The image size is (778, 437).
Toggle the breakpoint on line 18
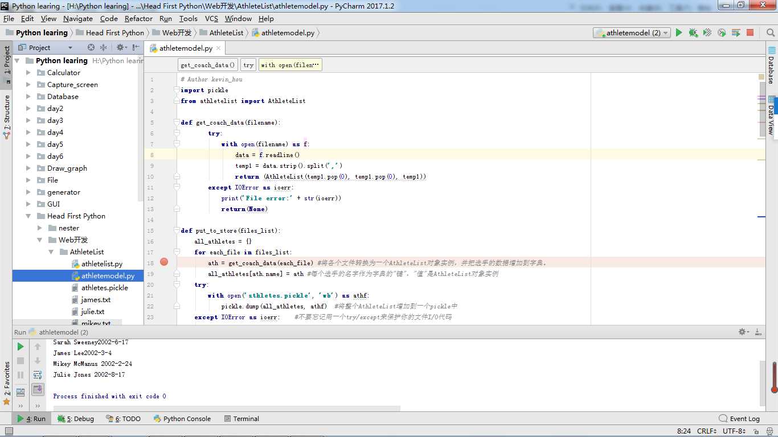click(164, 262)
